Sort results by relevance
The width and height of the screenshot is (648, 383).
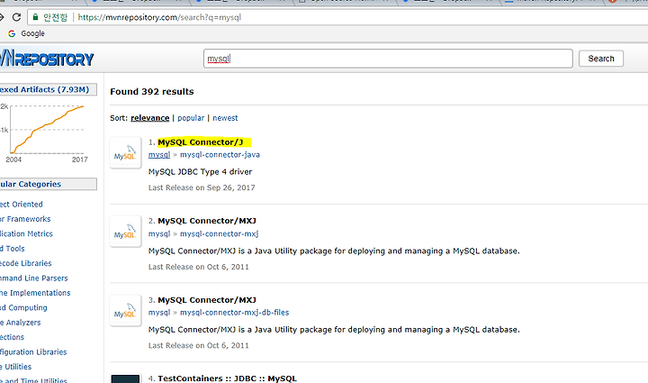149,118
